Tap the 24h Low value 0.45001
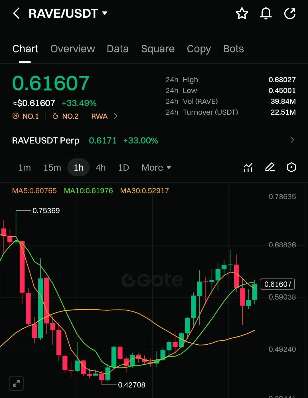 click(x=282, y=90)
